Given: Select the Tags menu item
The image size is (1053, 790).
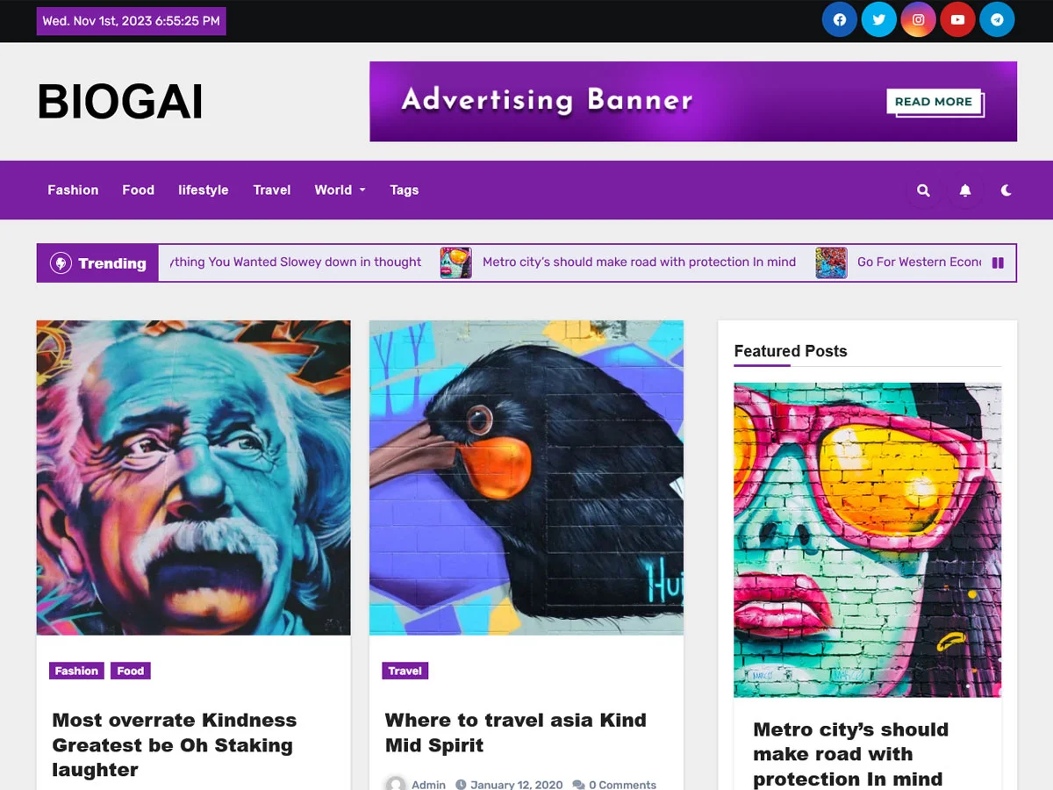Looking at the screenshot, I should click(x=405, y=190).
